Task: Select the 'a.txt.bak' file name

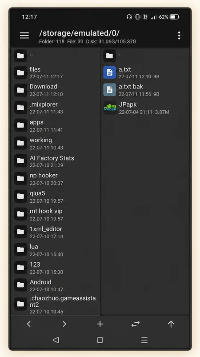Action: 131,87
